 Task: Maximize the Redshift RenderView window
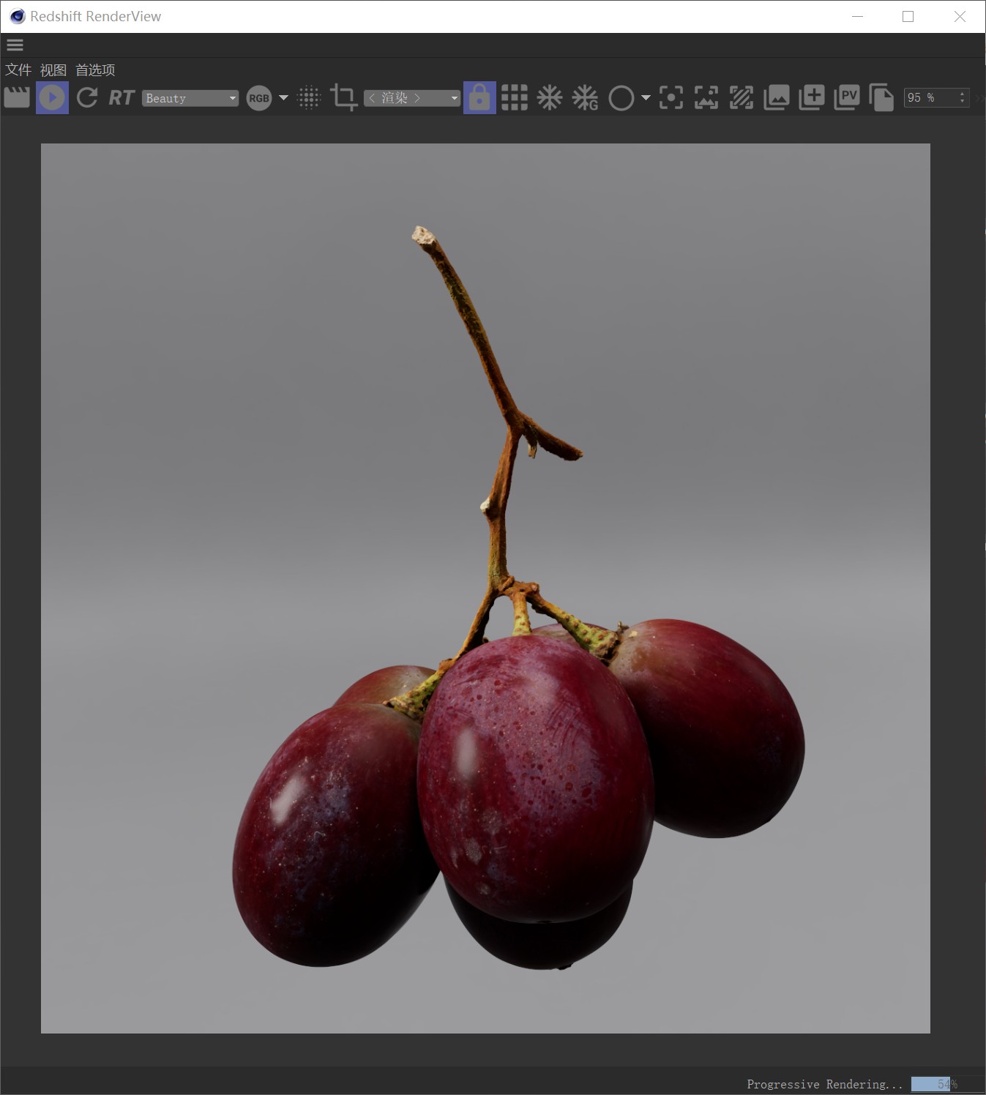[x=908, y=16]
